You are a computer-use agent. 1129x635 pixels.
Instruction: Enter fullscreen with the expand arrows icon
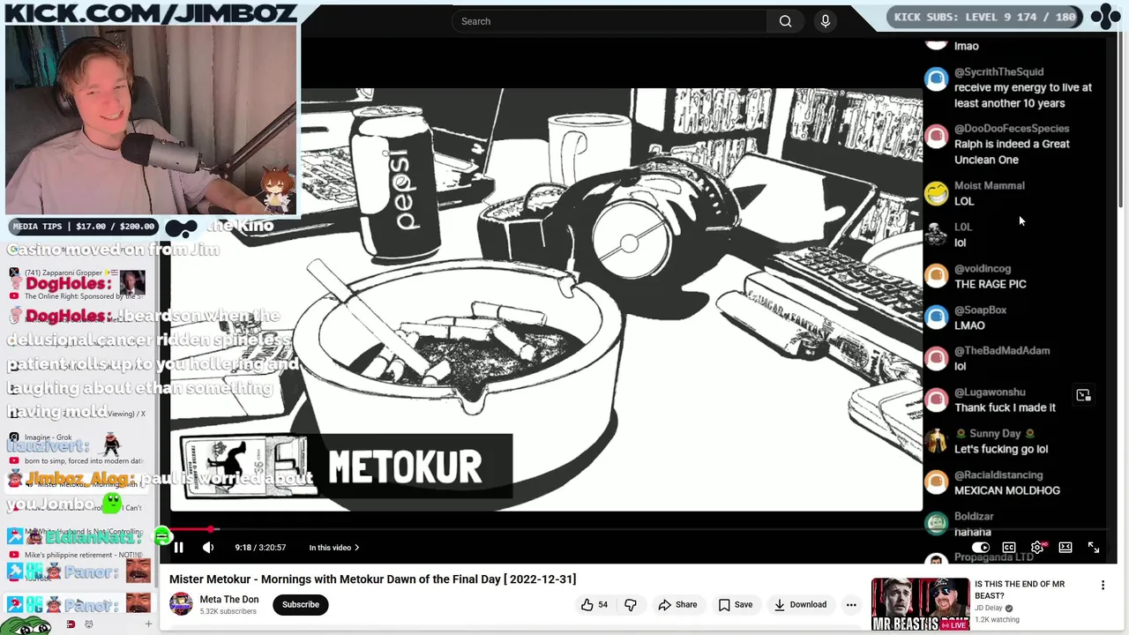click(1094, 548)
